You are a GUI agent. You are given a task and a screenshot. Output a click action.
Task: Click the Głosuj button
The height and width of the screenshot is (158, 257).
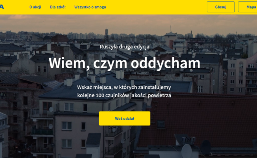click(x=221, y=7)
